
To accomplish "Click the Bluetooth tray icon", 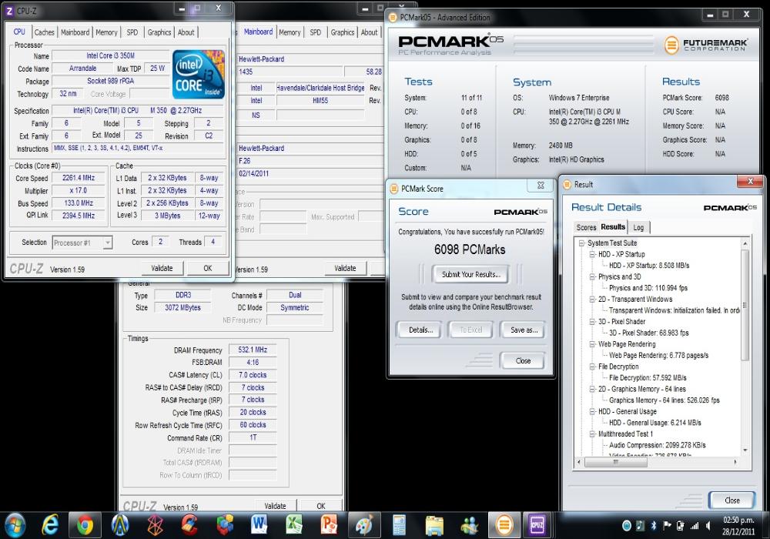I will [654, 526].
